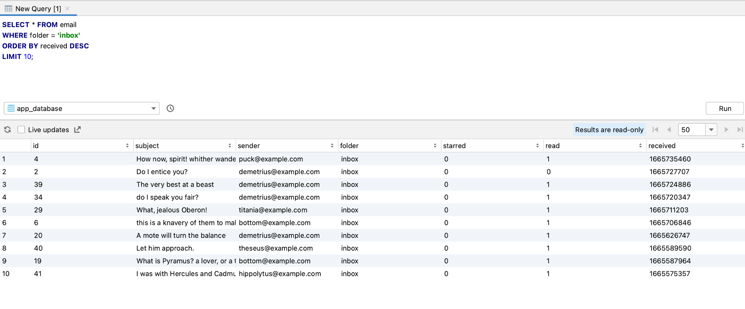This screenshot has width=745, height=309.
Task: Close the New Query [1] tab
Action: 67,8
